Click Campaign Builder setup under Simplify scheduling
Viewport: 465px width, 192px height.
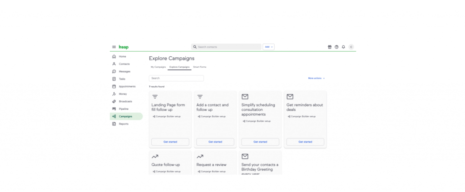(257, 121)
